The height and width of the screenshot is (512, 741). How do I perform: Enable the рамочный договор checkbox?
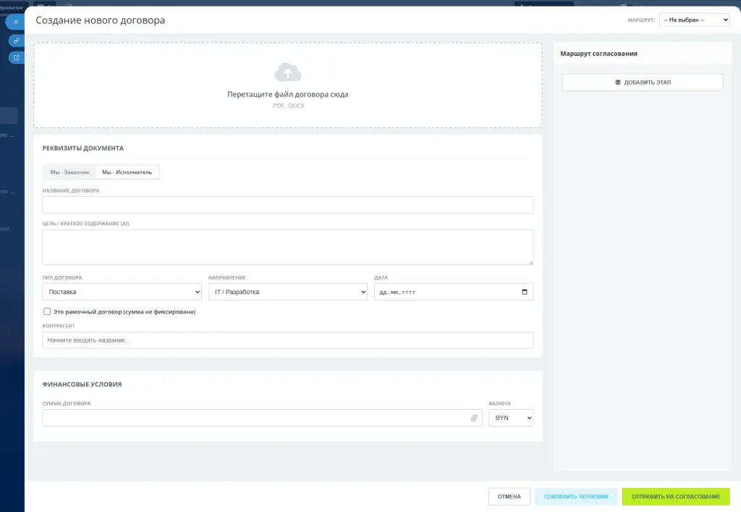47,311
